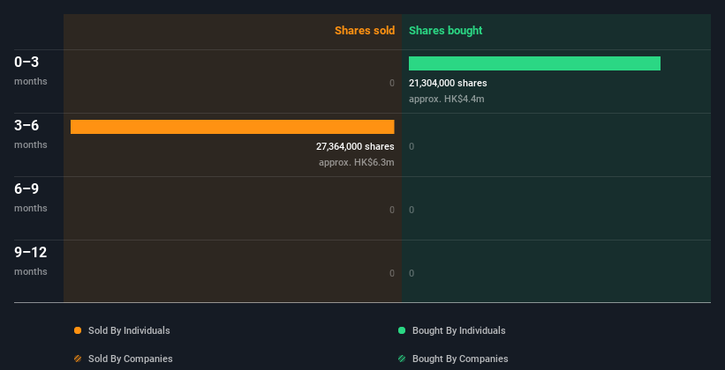Screen dimensions: 725x370
Task: Click the orange Sold By Individuals legend dot
Action: click(78, 330)
